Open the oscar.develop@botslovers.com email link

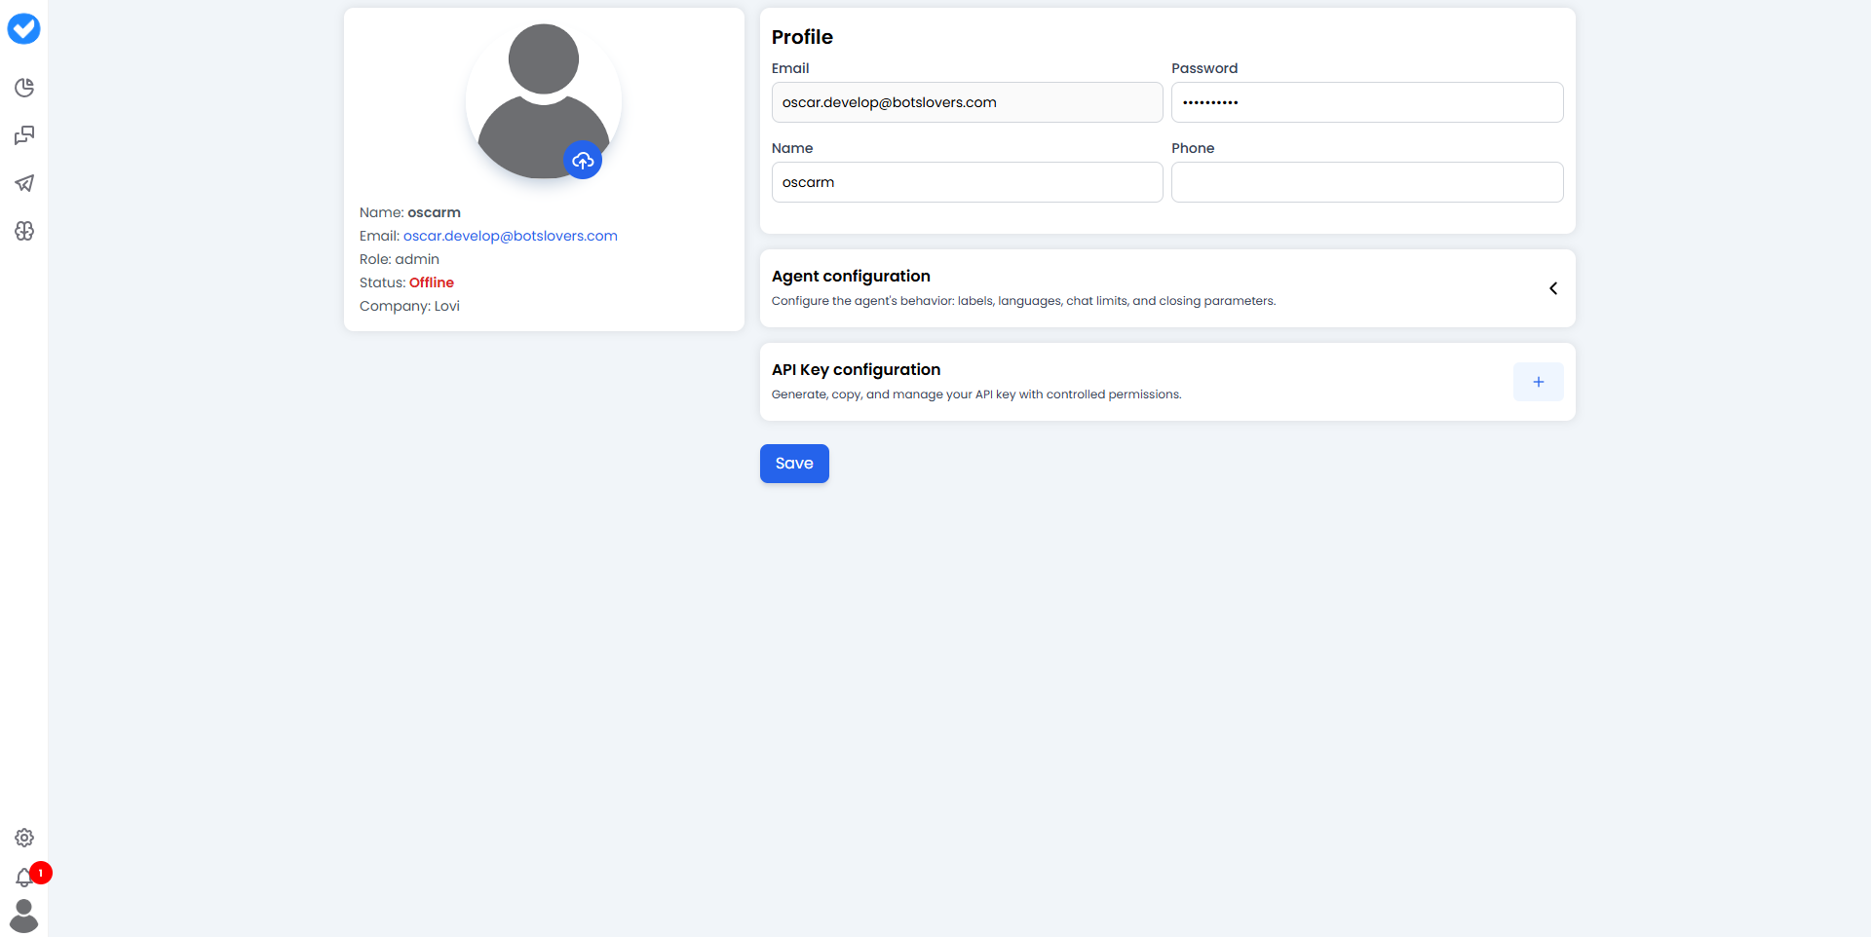point(510,236)
